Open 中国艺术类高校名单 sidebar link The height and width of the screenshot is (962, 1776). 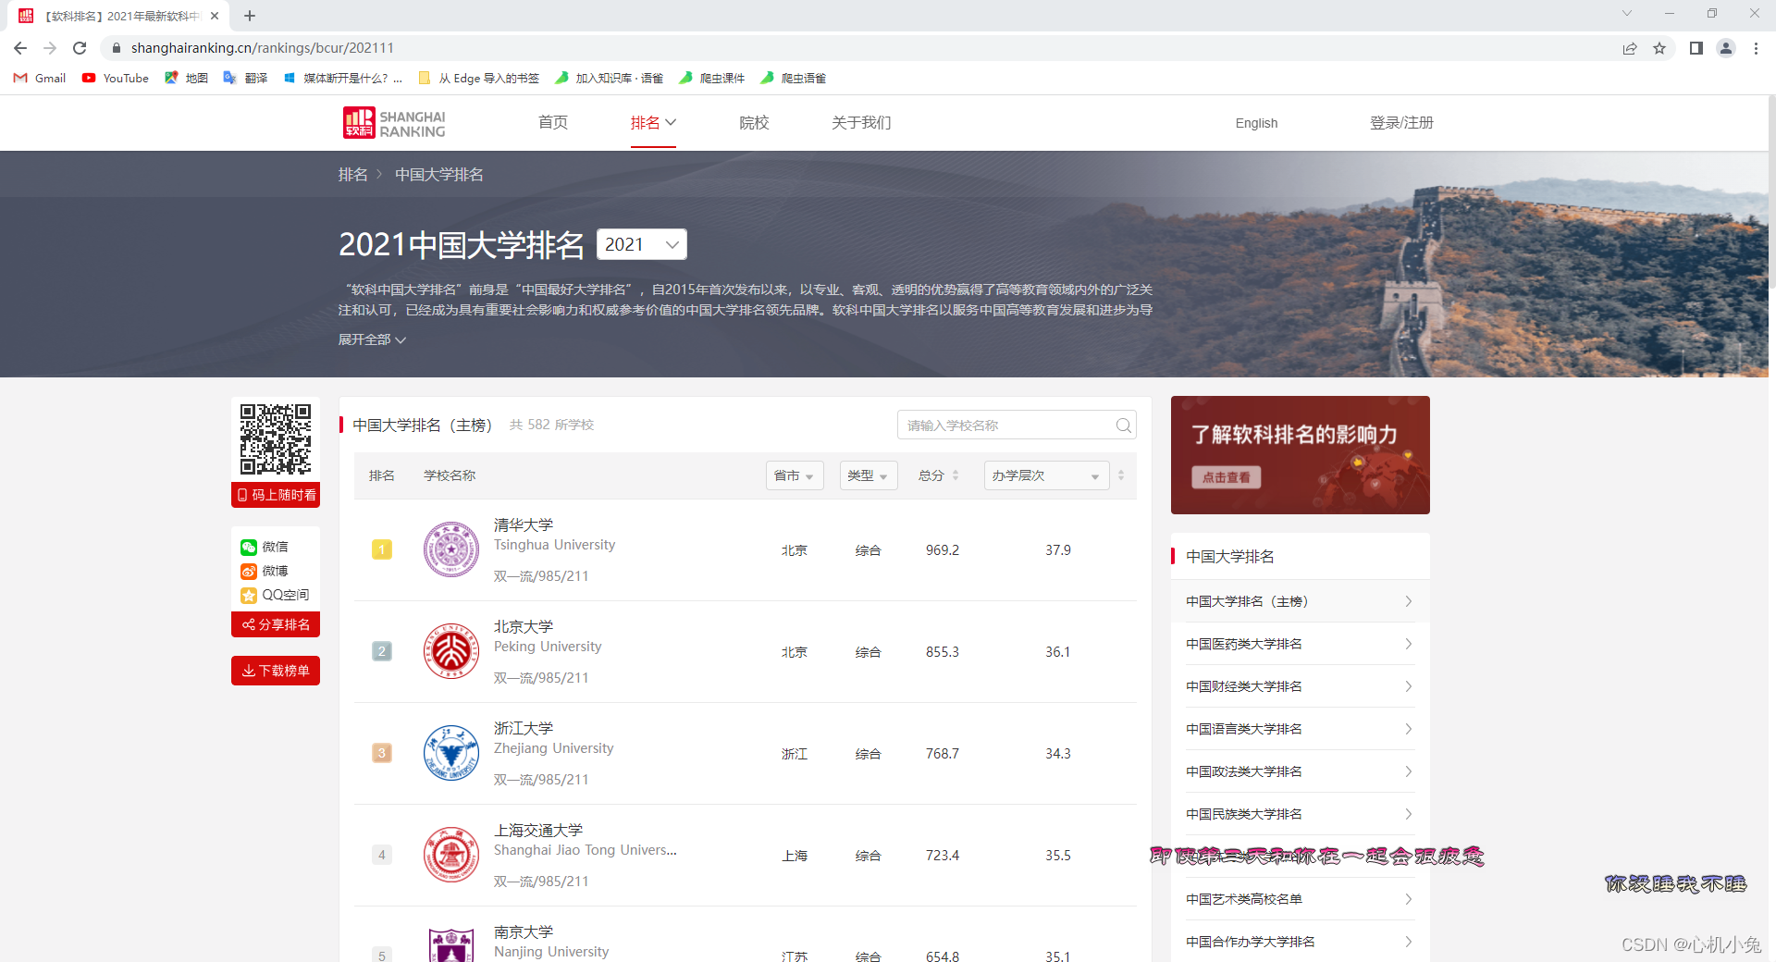pyautogui.click(x=1300, y=899)
